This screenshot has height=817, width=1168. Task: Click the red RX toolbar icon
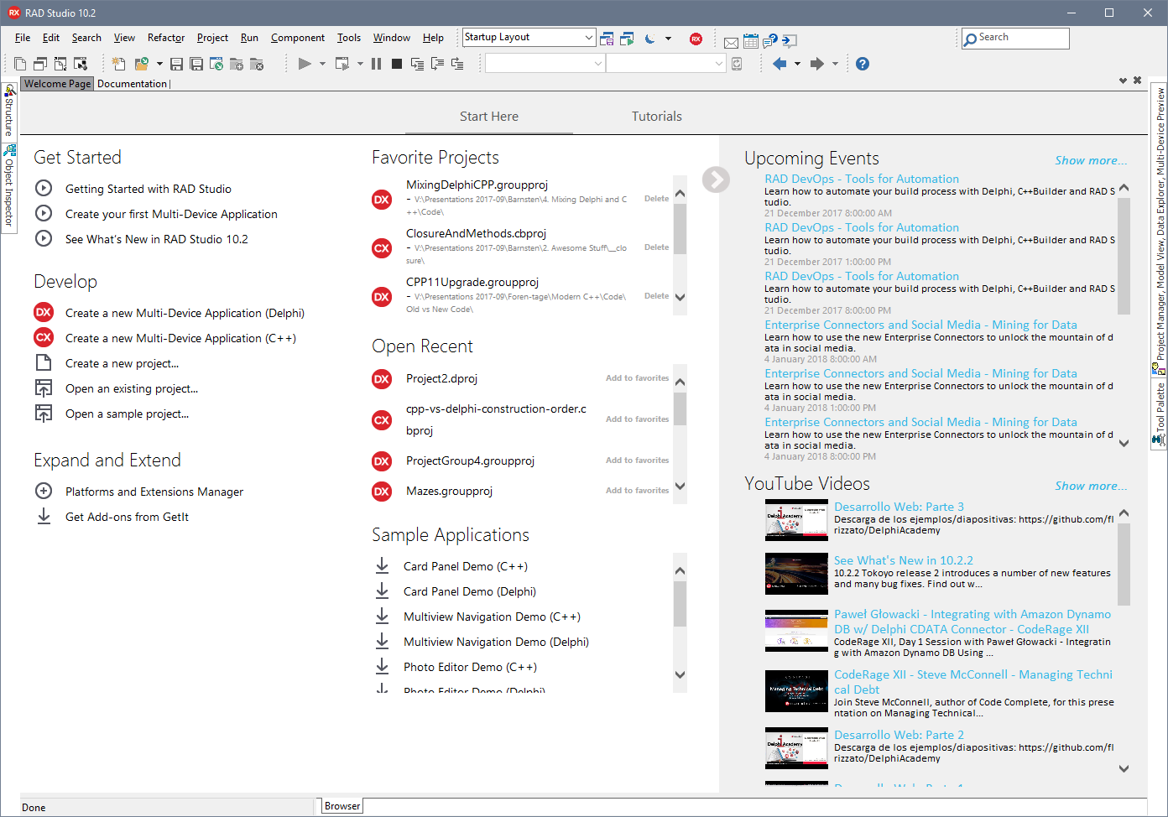696,39
